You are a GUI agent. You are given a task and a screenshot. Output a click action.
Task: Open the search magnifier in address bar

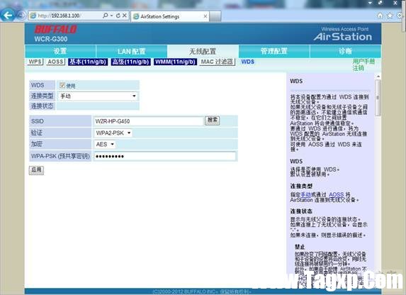tap(105, 16)
